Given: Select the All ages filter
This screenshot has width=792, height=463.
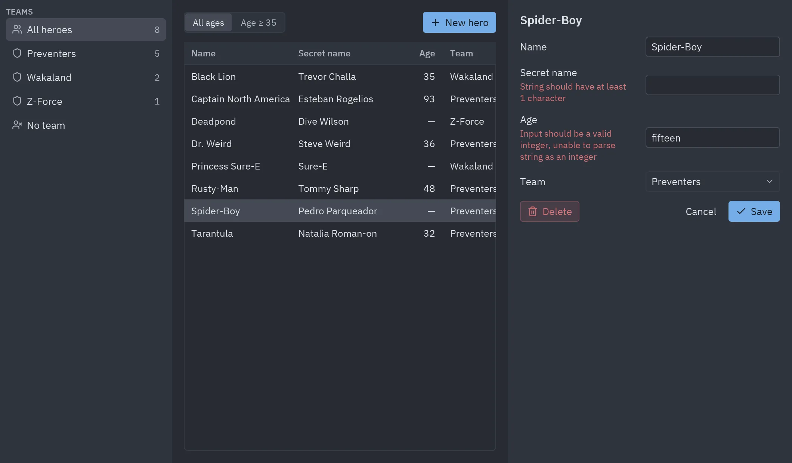Looking at the screenshot, I should click(208, 22).
